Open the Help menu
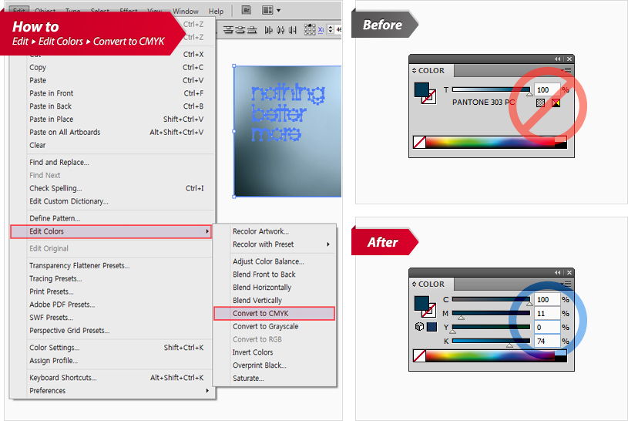 coord(216,12)
